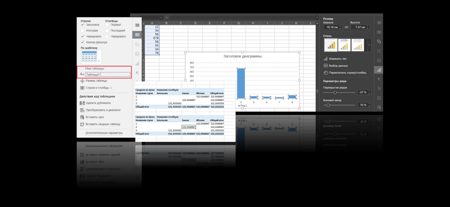450x207 pixels.
Task: Click the 'Перекрытие рядов' slider handle
Action: coord(335,93)
